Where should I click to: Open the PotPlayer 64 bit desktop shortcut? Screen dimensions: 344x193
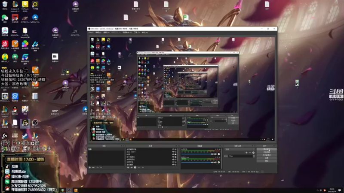coord(25,6)
